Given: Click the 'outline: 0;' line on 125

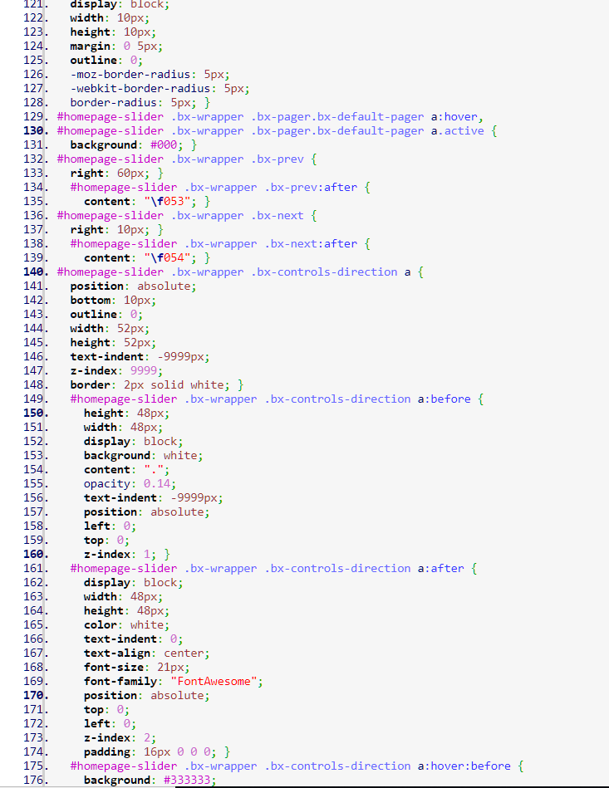Looking at the screenshot, I should tap(106, 61).
